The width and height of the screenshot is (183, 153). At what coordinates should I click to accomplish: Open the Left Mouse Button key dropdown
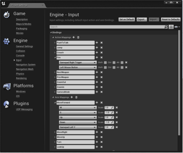click(78, 67)
